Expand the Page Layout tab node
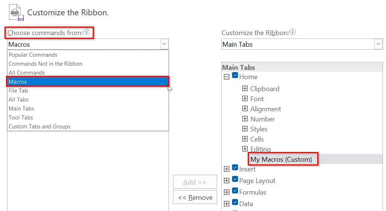This screenshot has width=386, height=211. (x=226, y=180)
